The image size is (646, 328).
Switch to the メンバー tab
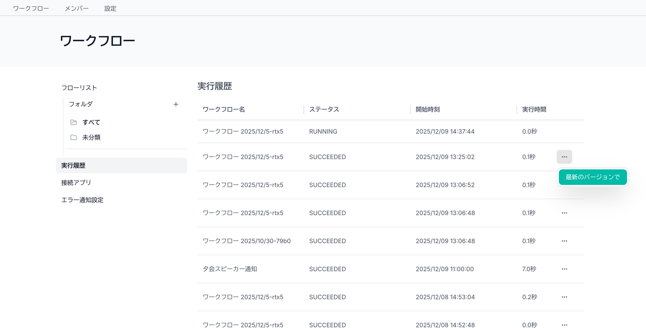[x=77, y=9]
